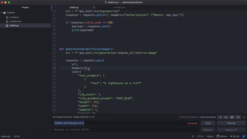Click the Find All button
The height and width of the screenshot is (139, 247).
(231, 123)
